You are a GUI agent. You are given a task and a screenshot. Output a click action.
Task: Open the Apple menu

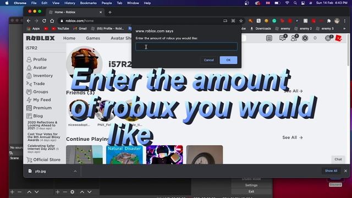7,3
